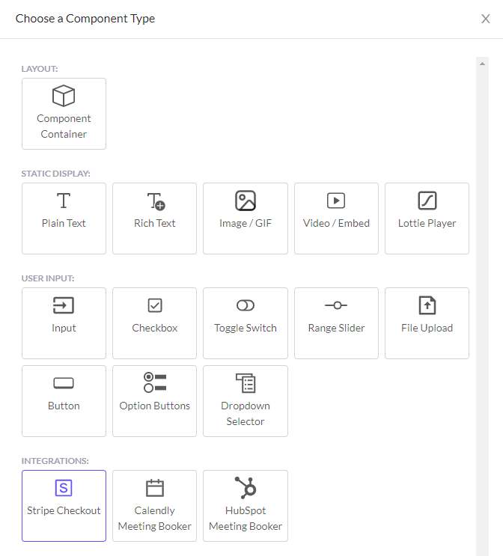Select the Component Container cube icon
The width and height of the screenshot is (503, 556).
pos(64,96)
